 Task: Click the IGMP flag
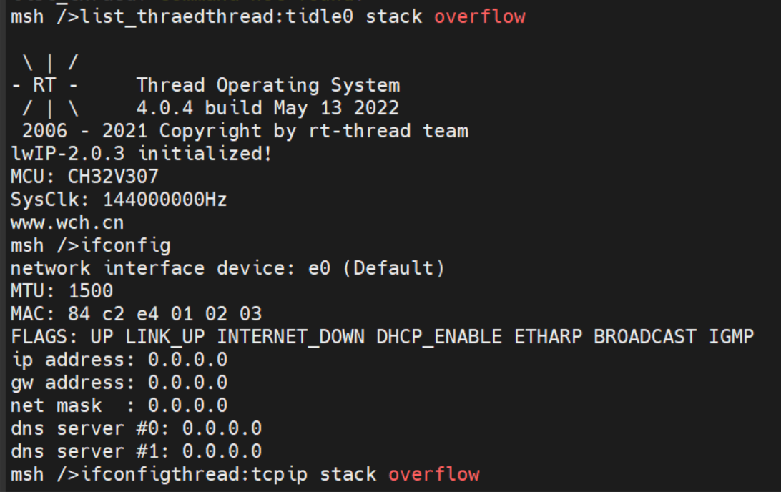click(x=731, y=337)
